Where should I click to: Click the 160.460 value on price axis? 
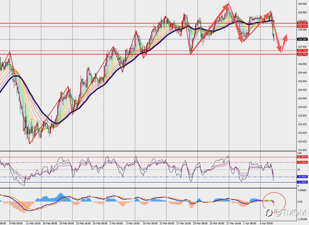click(x=302, y=4)
